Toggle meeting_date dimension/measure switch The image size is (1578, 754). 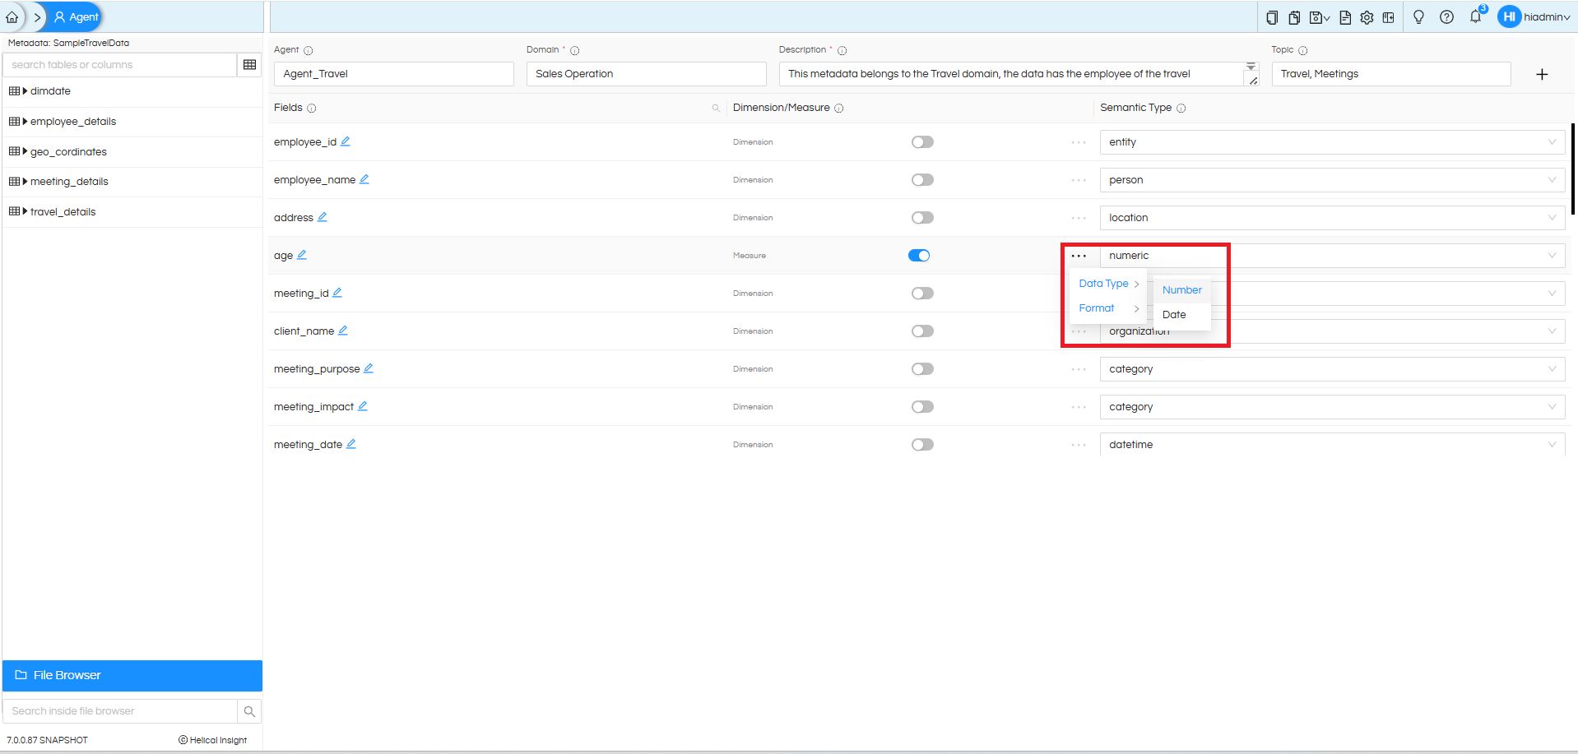tap(922, 445)
